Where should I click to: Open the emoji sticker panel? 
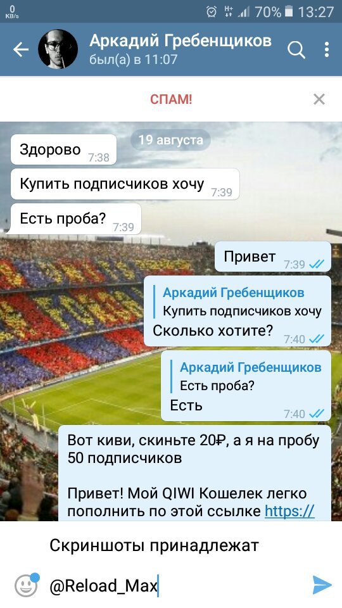pos(27,585)
